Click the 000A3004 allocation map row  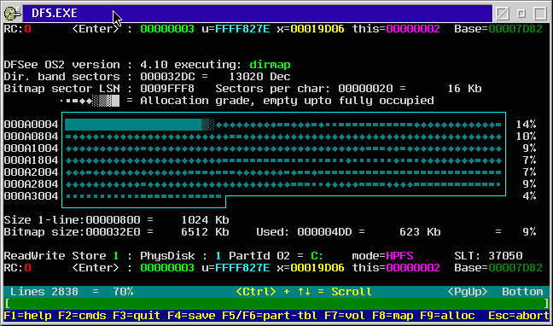click(144, 196)
